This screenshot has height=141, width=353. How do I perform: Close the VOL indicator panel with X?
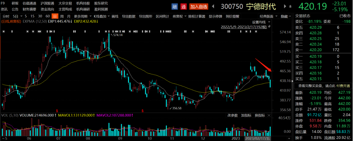(x=269, y=115)
